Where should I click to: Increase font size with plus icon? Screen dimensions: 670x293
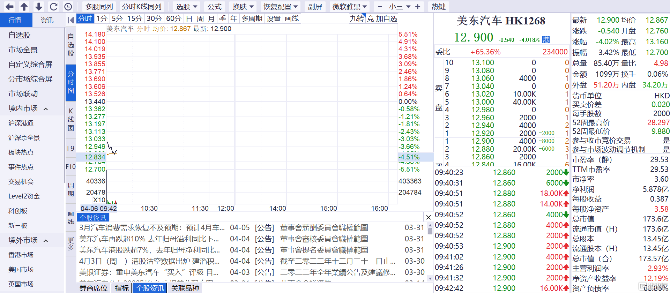point(418,7)
